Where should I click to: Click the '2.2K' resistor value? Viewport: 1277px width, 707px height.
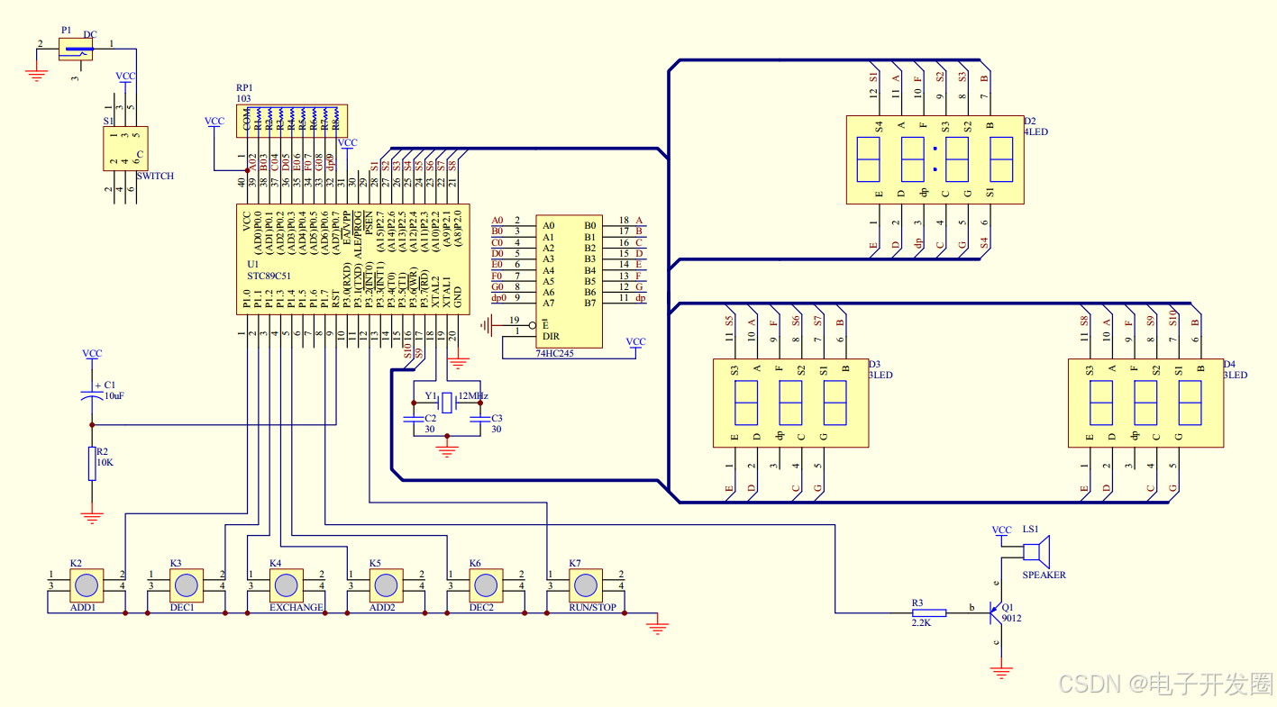tap(922, 622)
